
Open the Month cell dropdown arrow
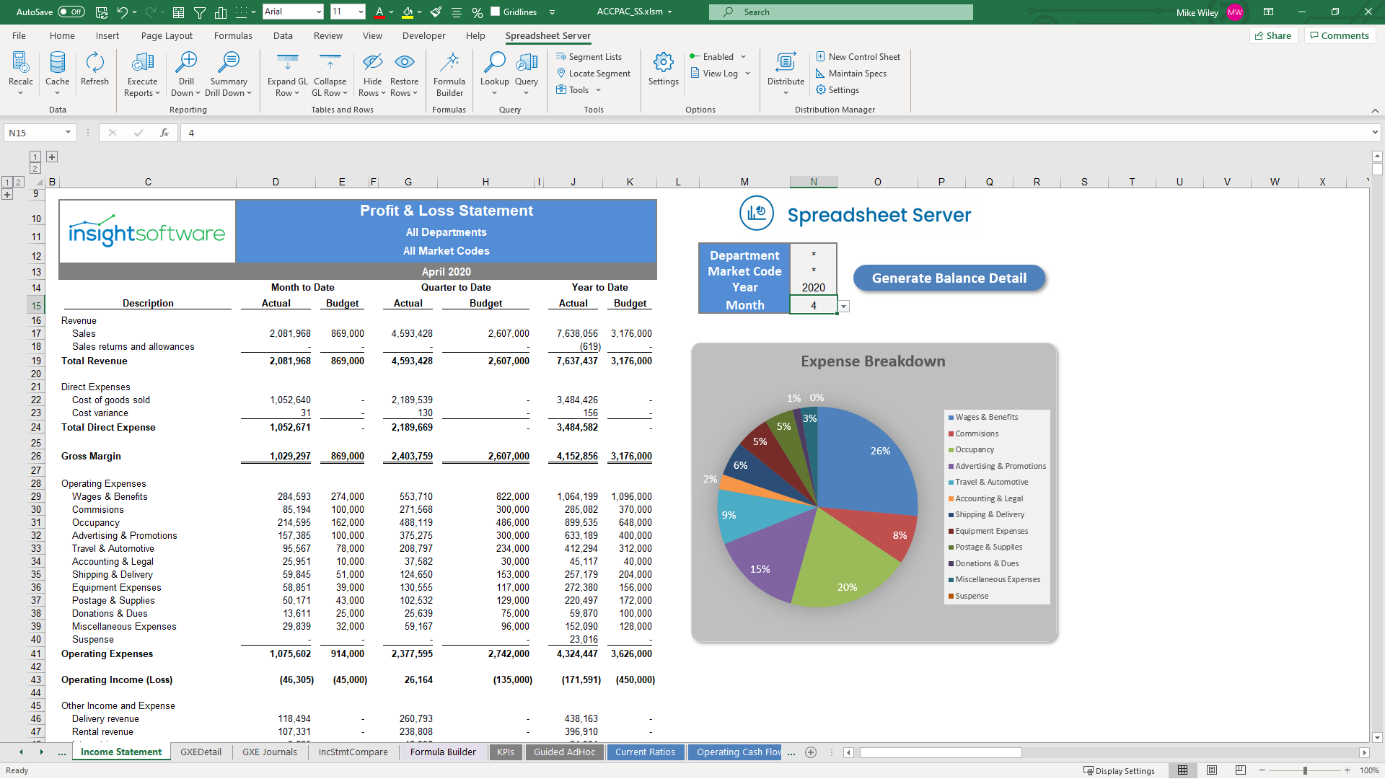click(843, 307)
